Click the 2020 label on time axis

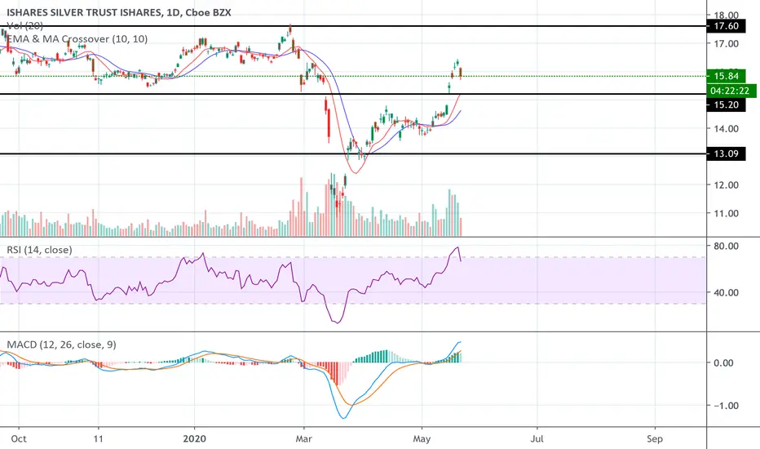point(194,439)
